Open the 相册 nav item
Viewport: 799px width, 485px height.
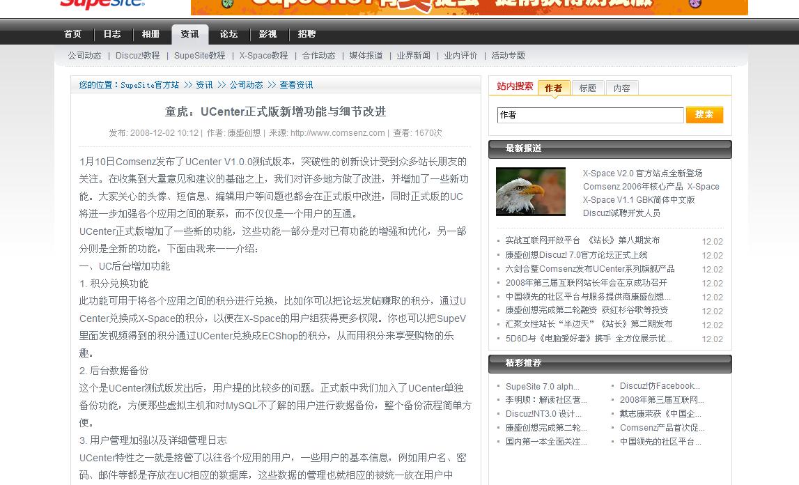coord(151,34)
